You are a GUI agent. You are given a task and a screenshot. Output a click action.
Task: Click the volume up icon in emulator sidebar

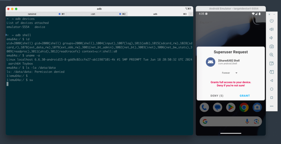pos(271,29)
